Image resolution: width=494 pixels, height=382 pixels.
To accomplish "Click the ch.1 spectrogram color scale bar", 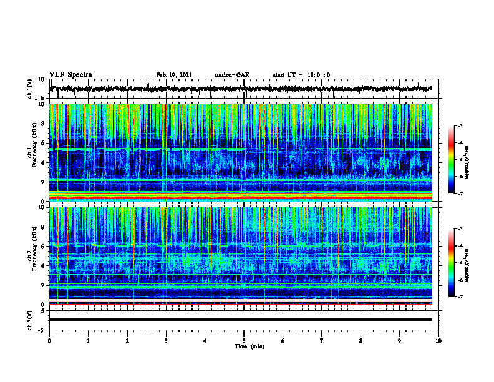I will pyautogui.click(x=451, y=160).
